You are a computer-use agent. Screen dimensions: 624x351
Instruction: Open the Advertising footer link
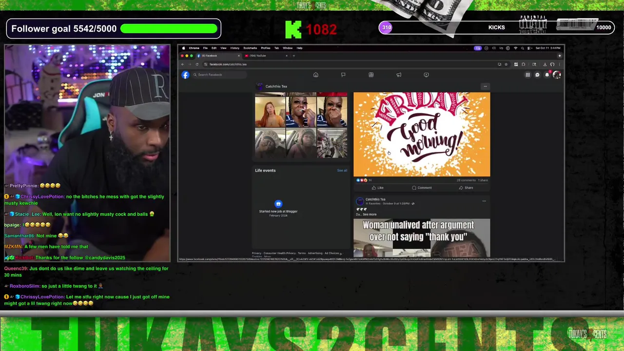pos(315,253)
